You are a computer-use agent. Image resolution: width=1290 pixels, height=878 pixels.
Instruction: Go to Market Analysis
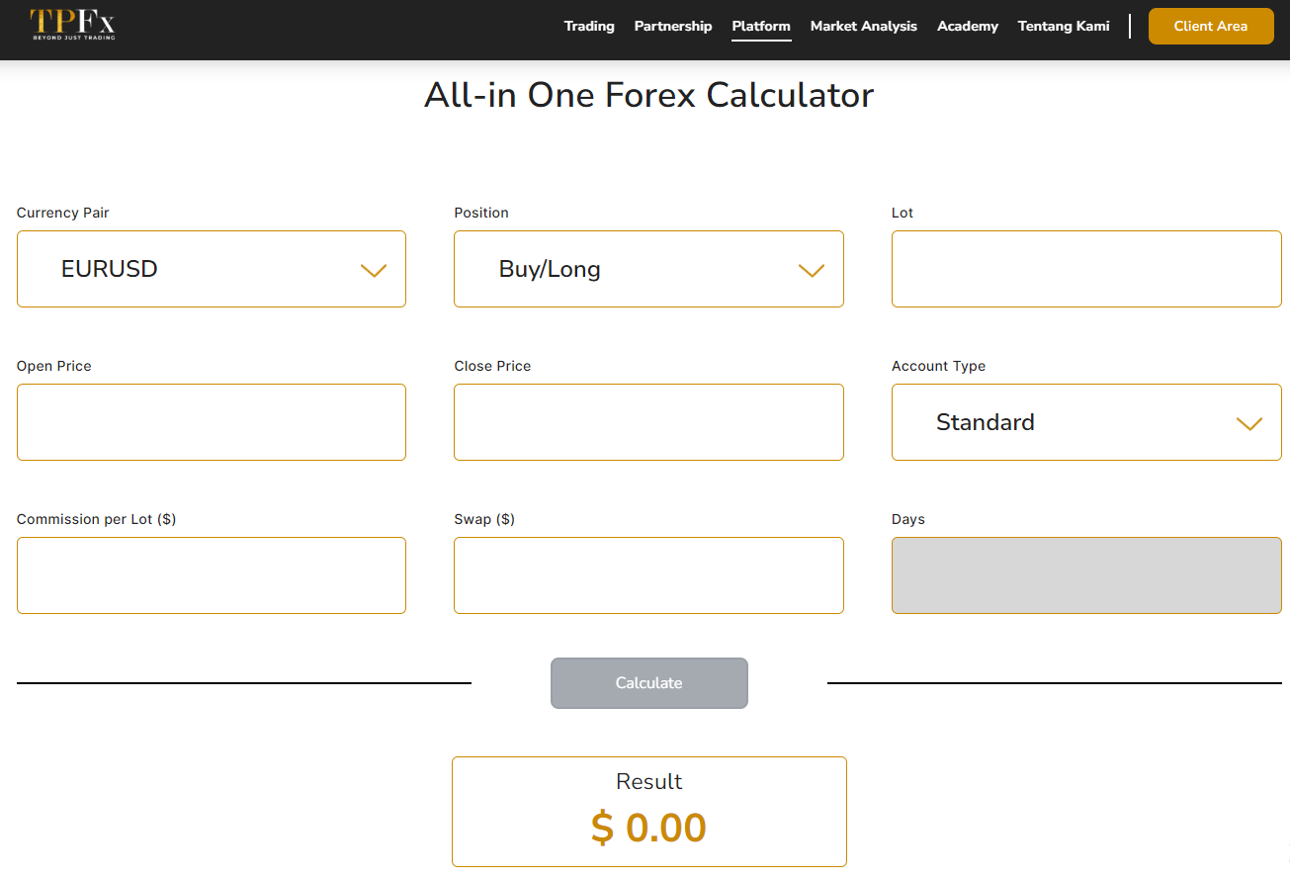click(864, 26)
